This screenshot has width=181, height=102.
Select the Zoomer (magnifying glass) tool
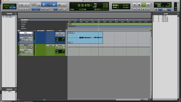[x=38, y=5]
